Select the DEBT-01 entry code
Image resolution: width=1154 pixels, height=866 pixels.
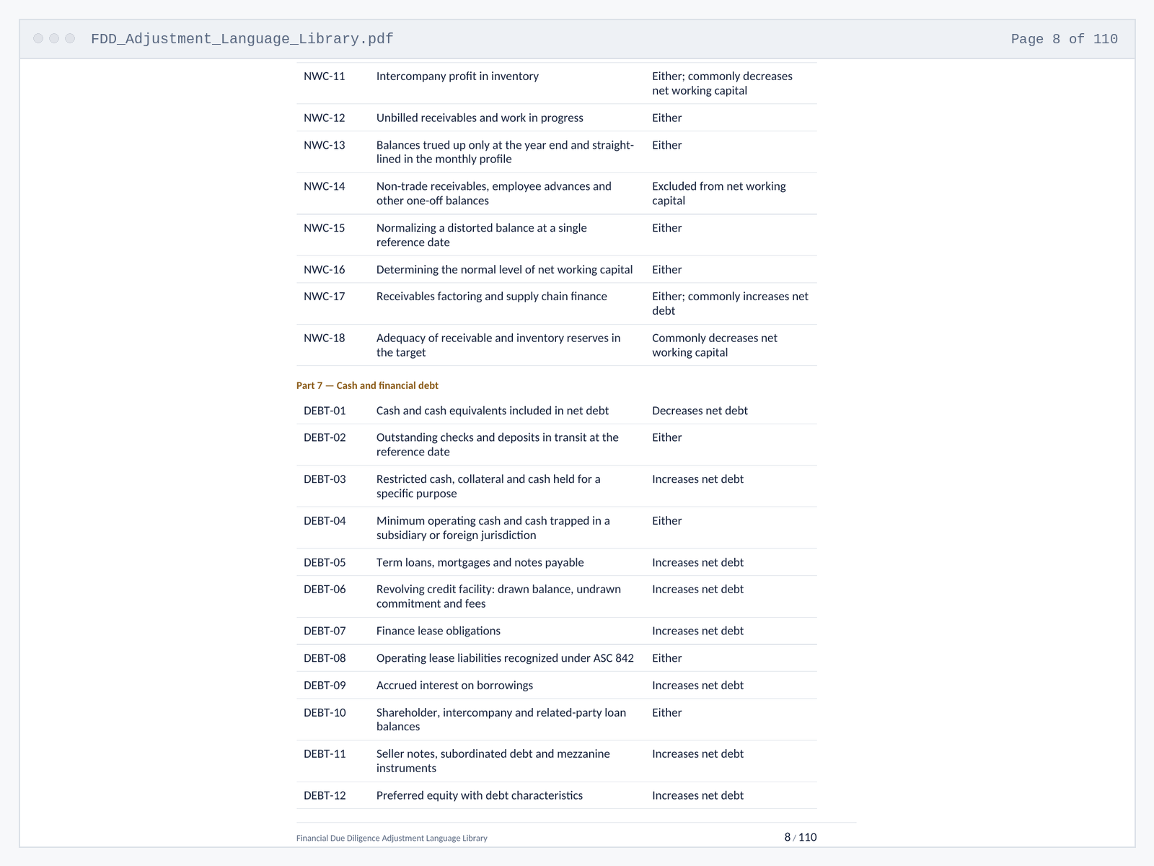pos(325,411)
